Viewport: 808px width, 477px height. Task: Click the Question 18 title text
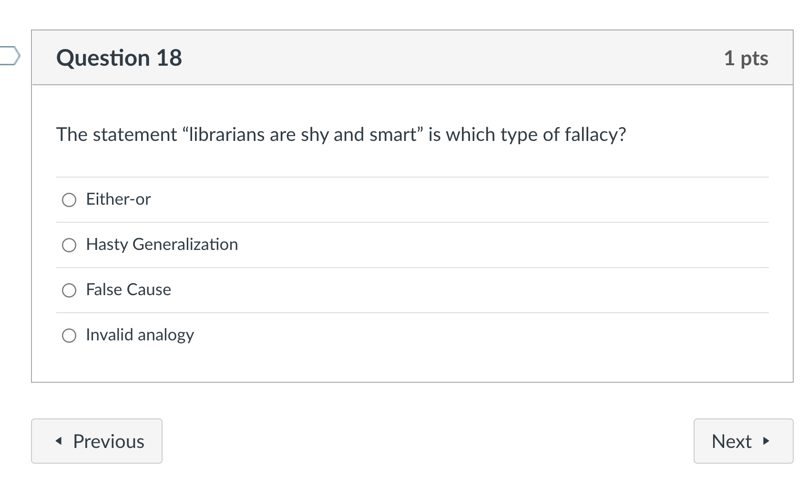coord(119,58)
